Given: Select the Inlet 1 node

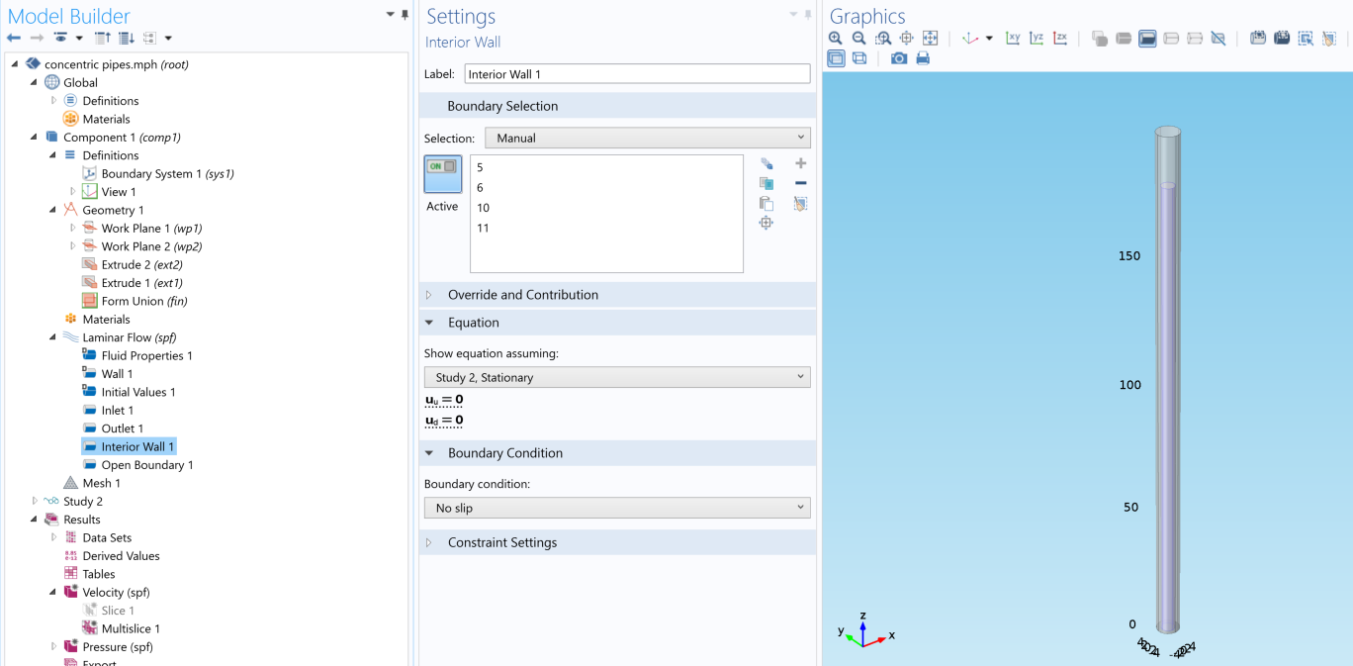Looking at the screenshot, I should click(117, 411).
